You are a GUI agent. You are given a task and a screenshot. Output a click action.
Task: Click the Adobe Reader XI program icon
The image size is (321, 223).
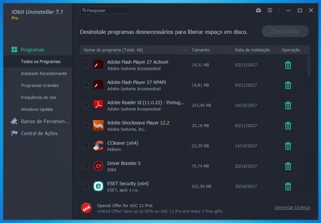tap(98, 105)
